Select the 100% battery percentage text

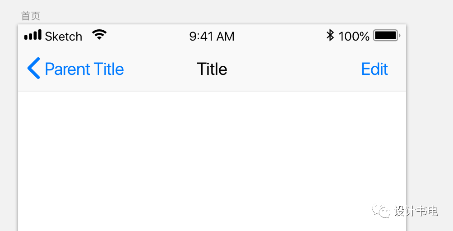[354, 37]
